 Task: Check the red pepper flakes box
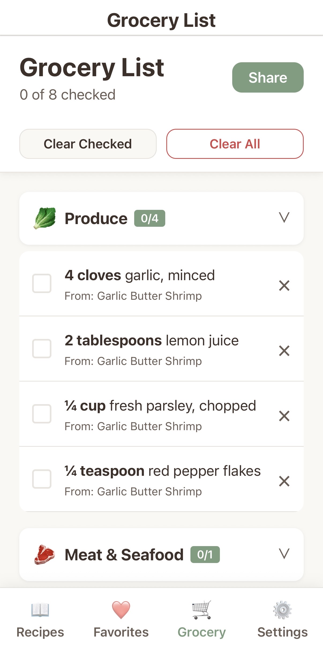click(42, 479)
